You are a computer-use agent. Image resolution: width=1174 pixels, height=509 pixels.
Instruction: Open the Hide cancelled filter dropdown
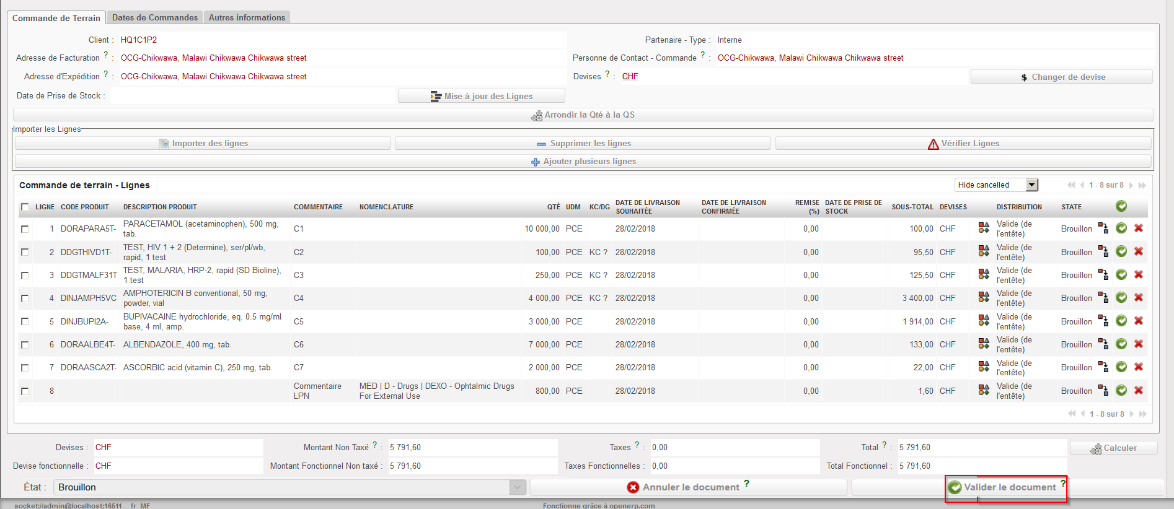coord(1031,185)
